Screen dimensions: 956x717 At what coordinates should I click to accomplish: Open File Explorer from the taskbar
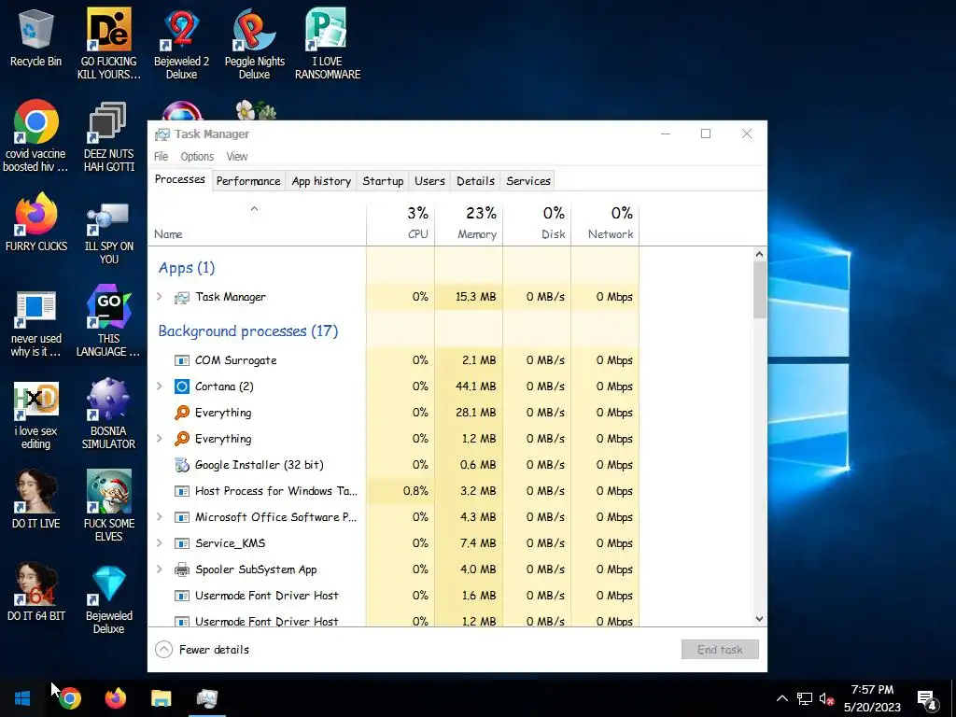(x=161, y=697)
